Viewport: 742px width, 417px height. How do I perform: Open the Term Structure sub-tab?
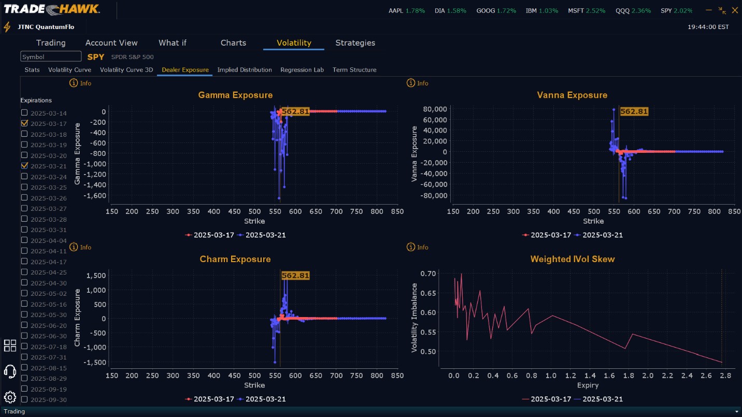354,70
